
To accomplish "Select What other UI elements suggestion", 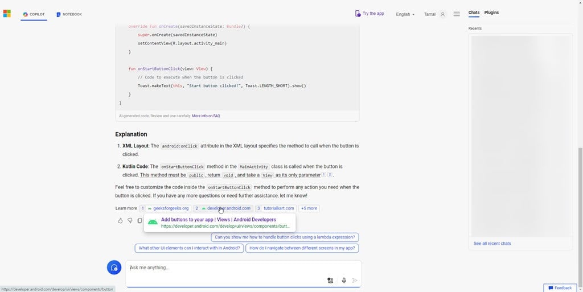I will (189, 248).
